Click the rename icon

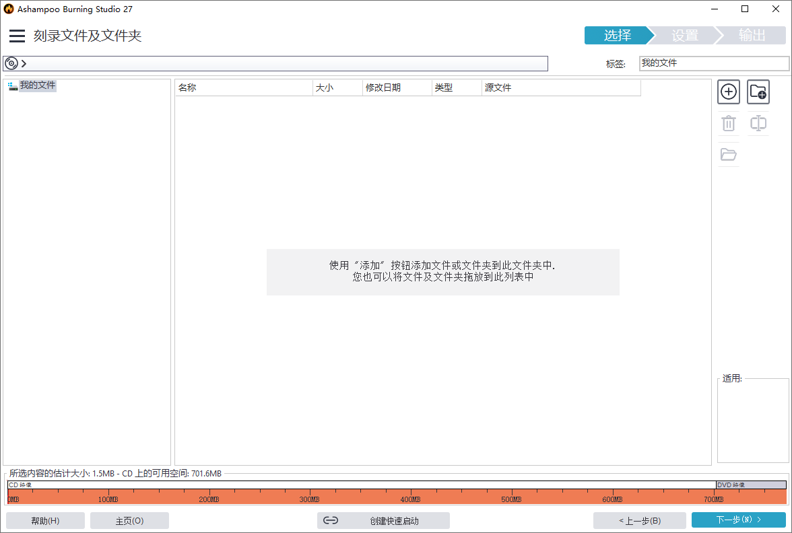coord(758,124)
